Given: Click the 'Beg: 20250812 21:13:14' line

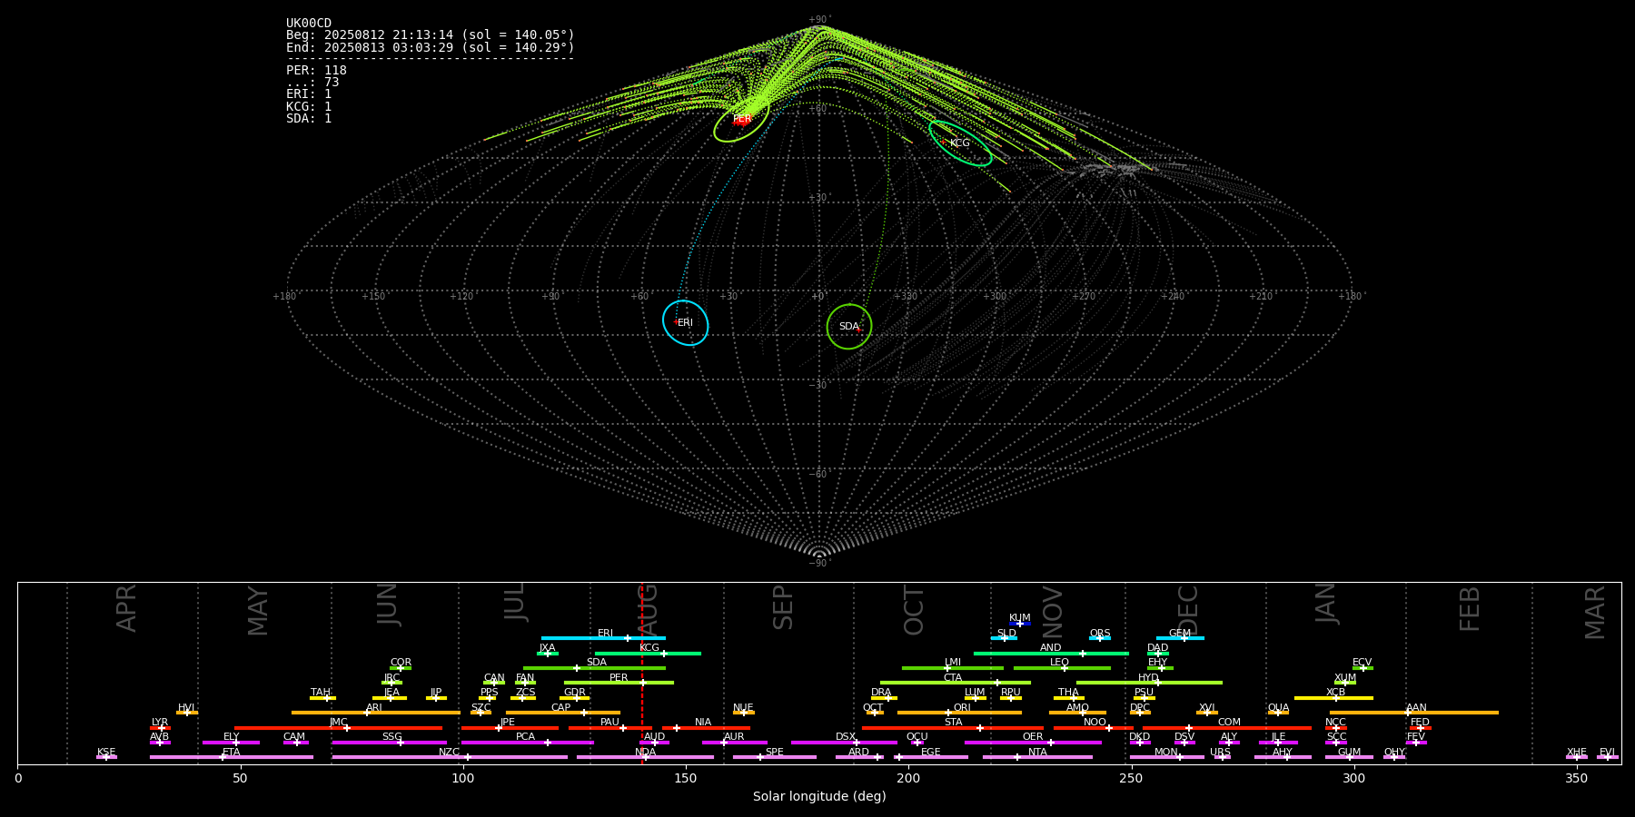Looking at the screenshot, I should click(431, 35).
